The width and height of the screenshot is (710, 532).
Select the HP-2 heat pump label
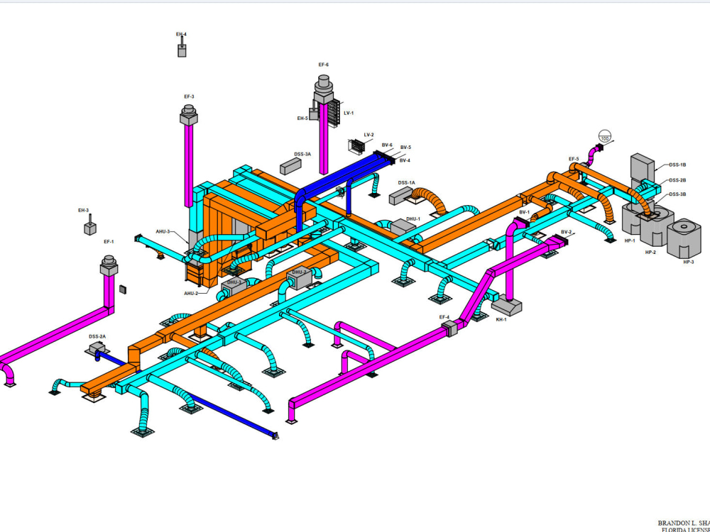[x=650, y=253]
